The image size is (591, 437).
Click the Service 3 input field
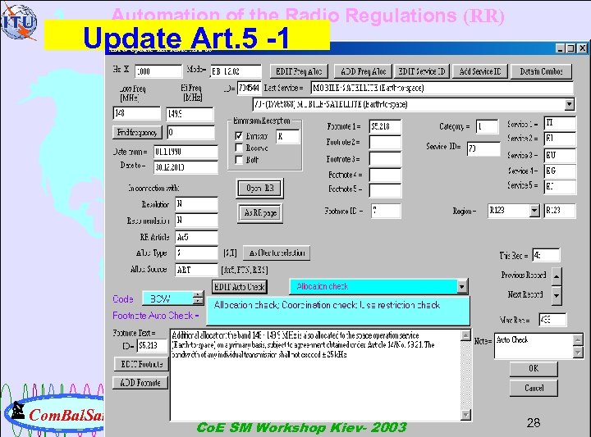point(560,155)
